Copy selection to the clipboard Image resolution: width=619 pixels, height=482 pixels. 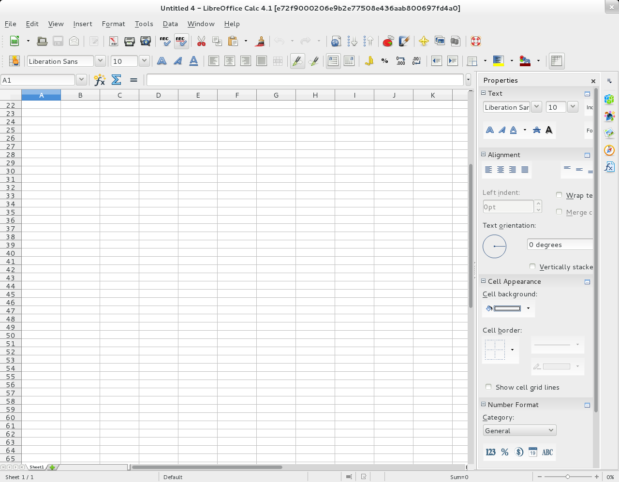[217, 41]
